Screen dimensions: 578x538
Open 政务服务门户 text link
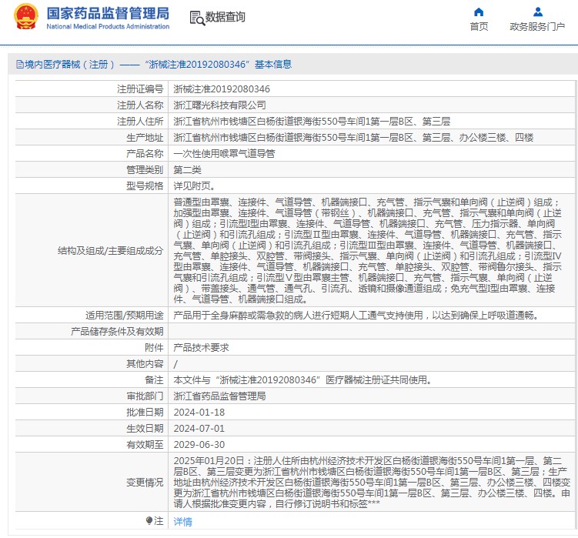click(537, 26)
